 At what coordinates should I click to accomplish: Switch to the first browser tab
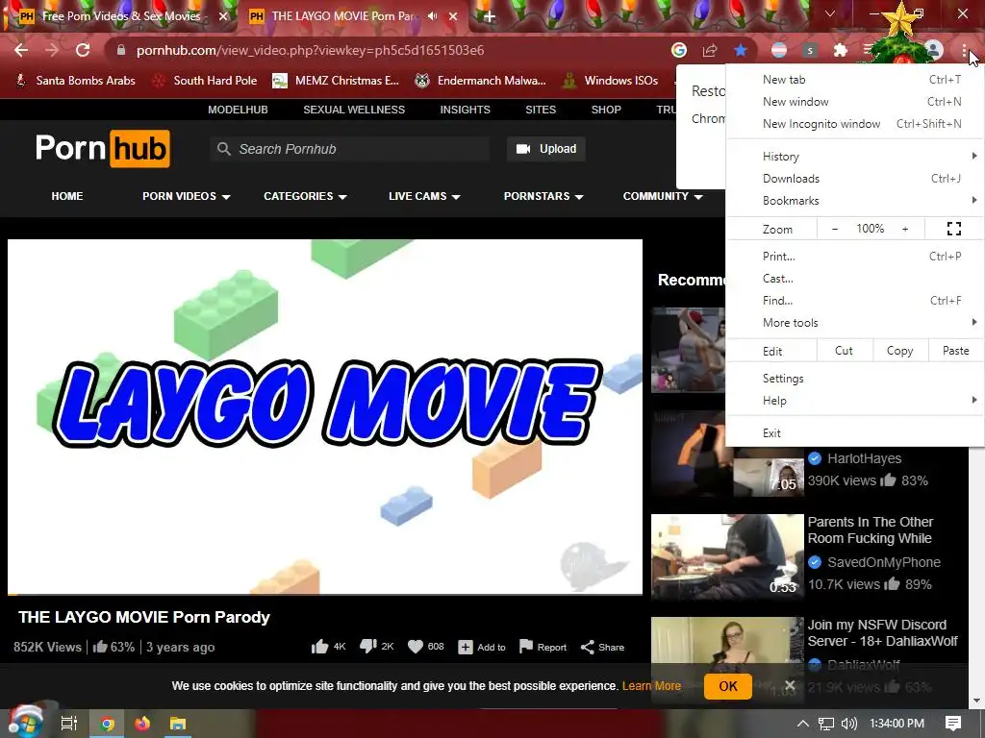tap(120, 16)
